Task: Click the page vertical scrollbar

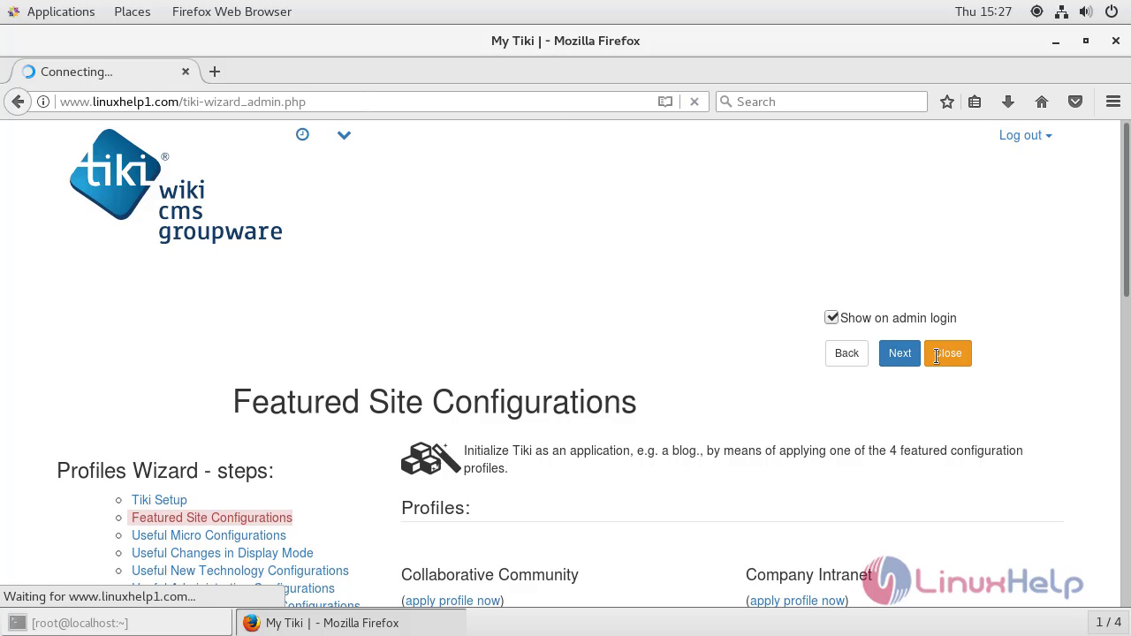Action: click(x=1126, y=209)
